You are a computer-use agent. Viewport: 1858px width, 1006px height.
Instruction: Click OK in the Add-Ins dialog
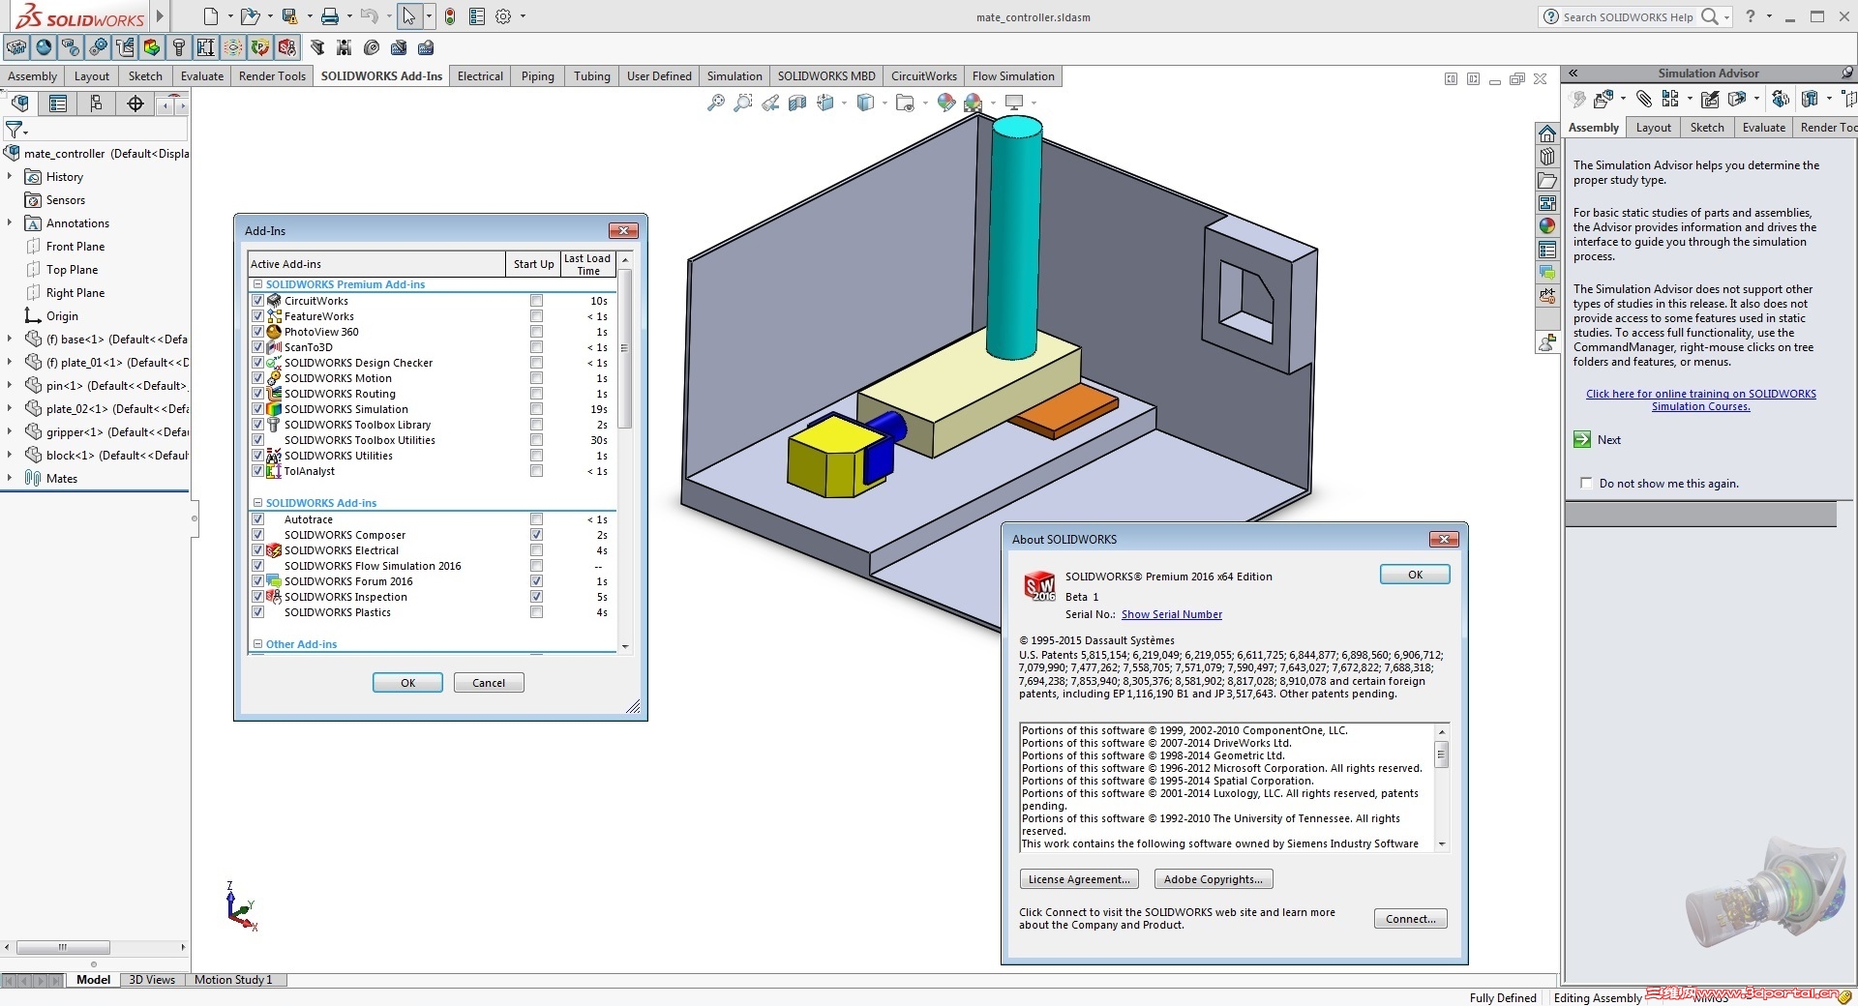(407, 683)
